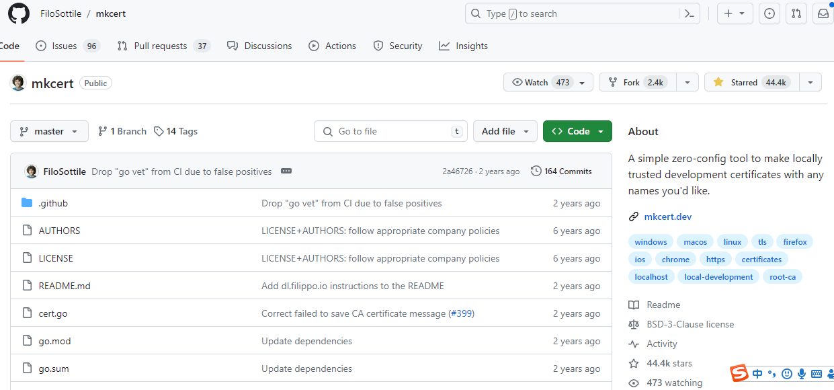Open the Sogou input method icon

coord(739,373)
